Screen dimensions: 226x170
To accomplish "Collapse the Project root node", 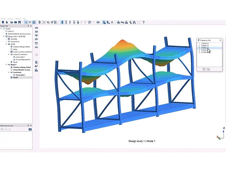I will pos(1,29).
